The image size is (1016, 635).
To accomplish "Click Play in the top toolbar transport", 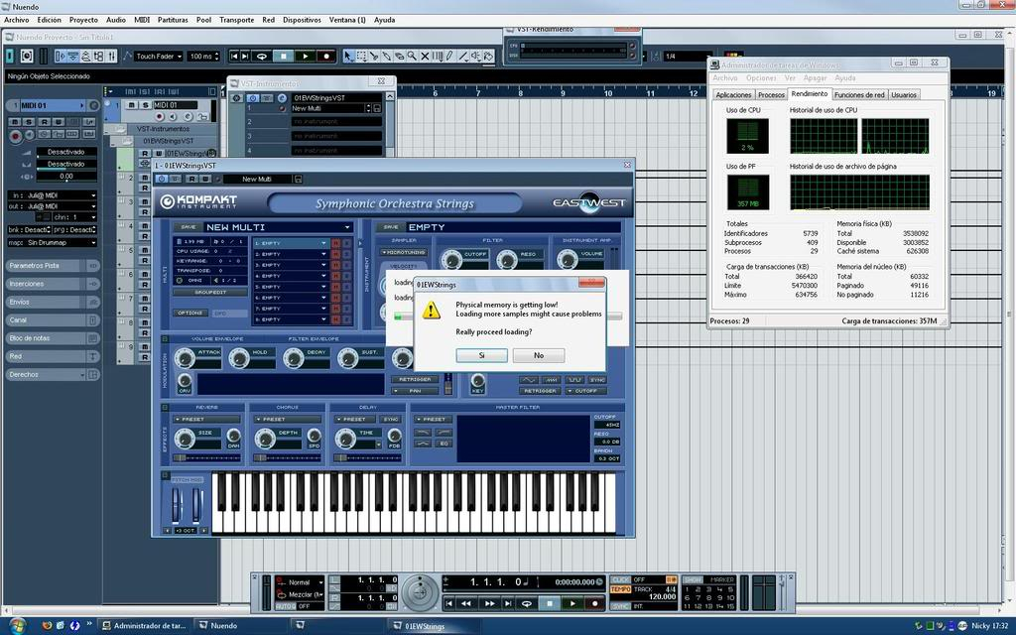I will coord(306,57).
